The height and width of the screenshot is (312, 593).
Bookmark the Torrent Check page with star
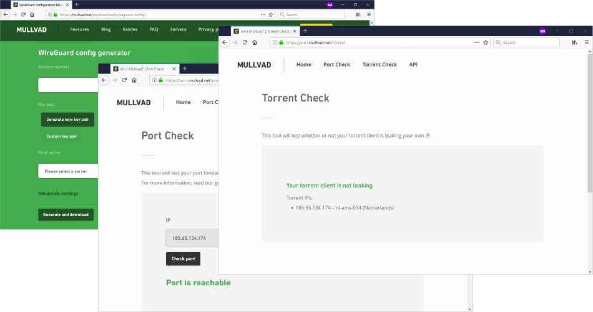click(486, 42)
